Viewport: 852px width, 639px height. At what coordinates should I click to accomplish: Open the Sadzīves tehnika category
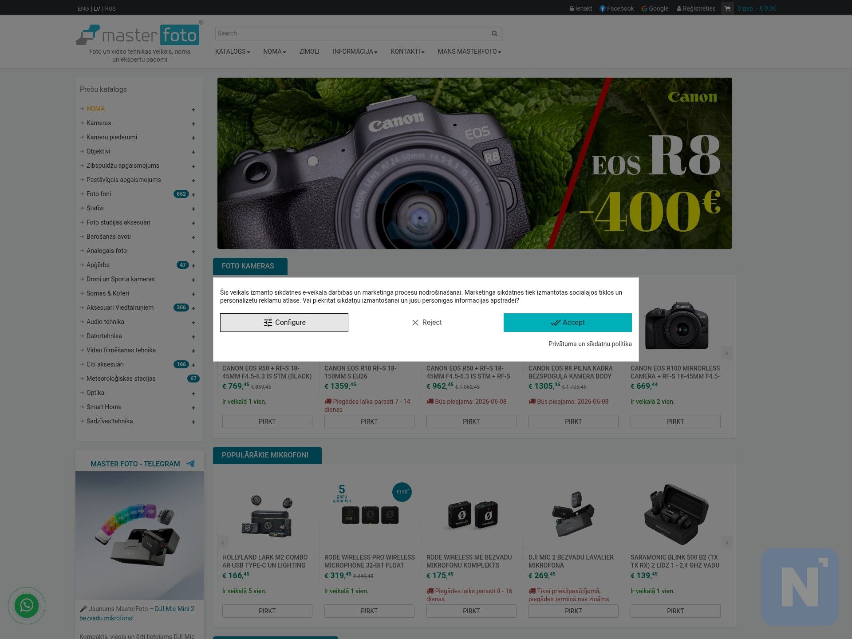110,421
